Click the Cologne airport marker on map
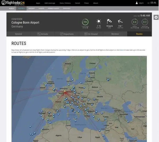 (64, 92)
